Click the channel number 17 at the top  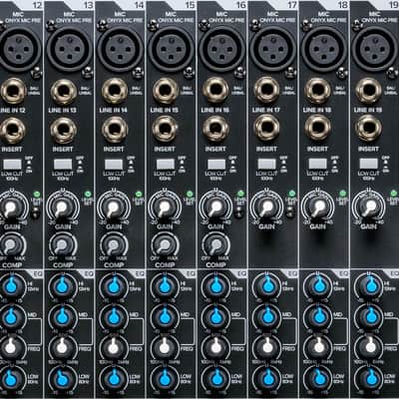click(292, 5)
